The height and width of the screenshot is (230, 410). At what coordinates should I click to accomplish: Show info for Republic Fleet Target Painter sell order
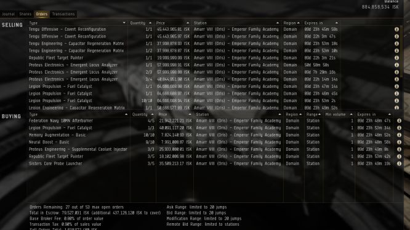click(x=396, y=58)
